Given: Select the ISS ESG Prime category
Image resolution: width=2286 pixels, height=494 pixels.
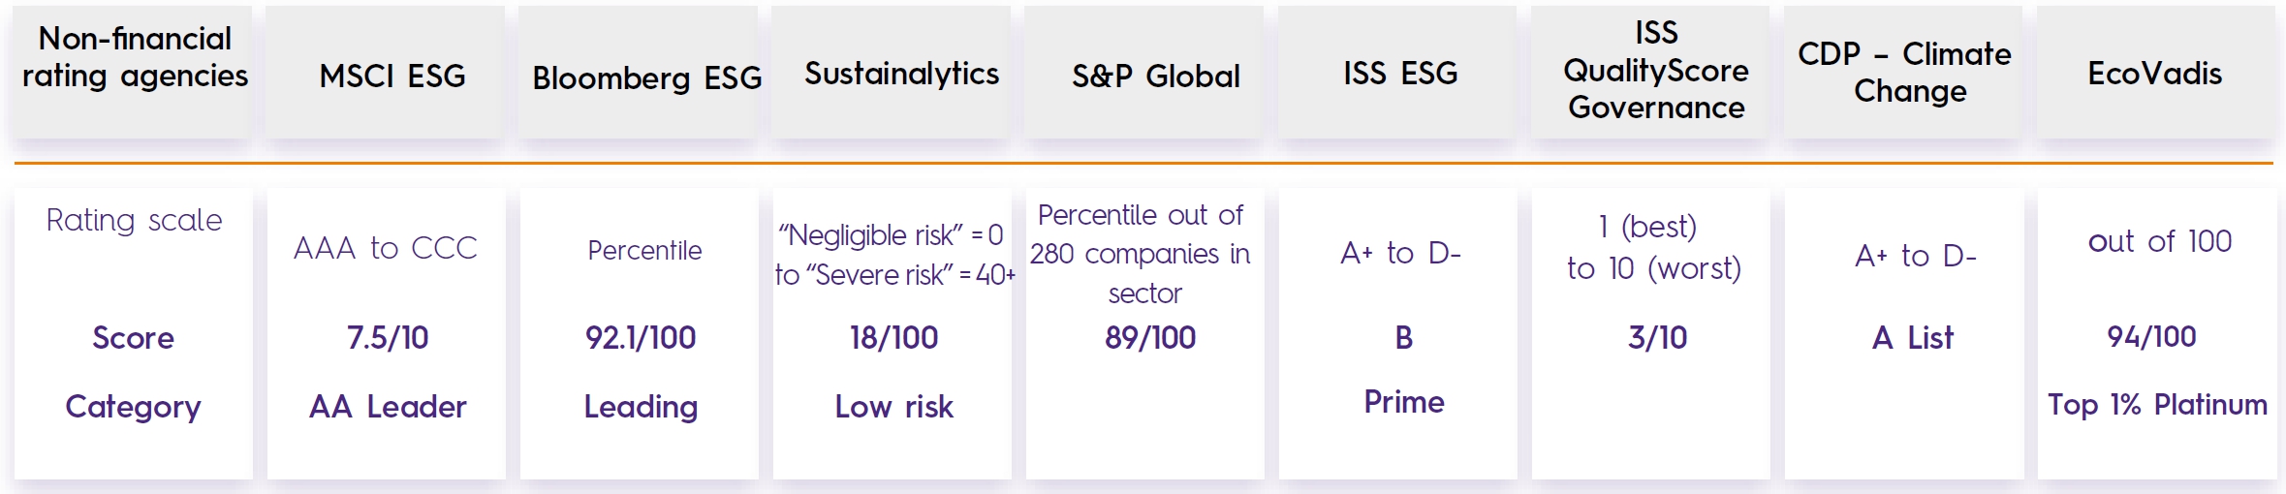Looking at the screenshot, I should click(x=1403, y=401).
